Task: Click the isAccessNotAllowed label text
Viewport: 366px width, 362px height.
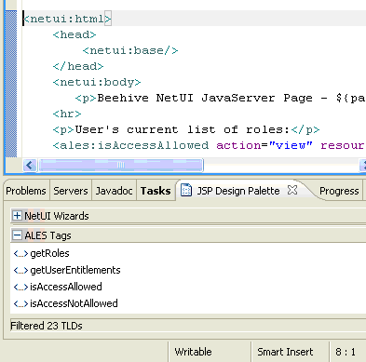Action: click(74, 303)
